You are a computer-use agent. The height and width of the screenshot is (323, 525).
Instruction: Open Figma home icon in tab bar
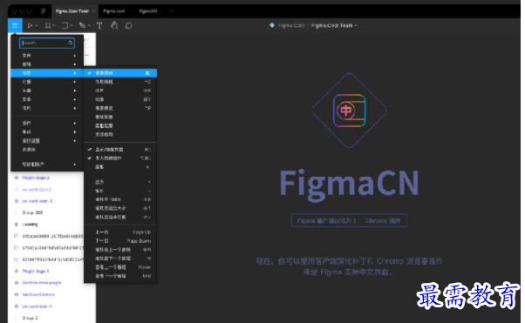pyautogui.click(x=44, y=11)
